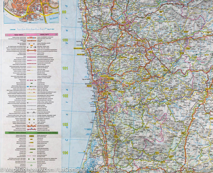This screenshot has width=213, height=173.
Task: Click grid number '103' in the margin
Action: (x=65, y=124)
